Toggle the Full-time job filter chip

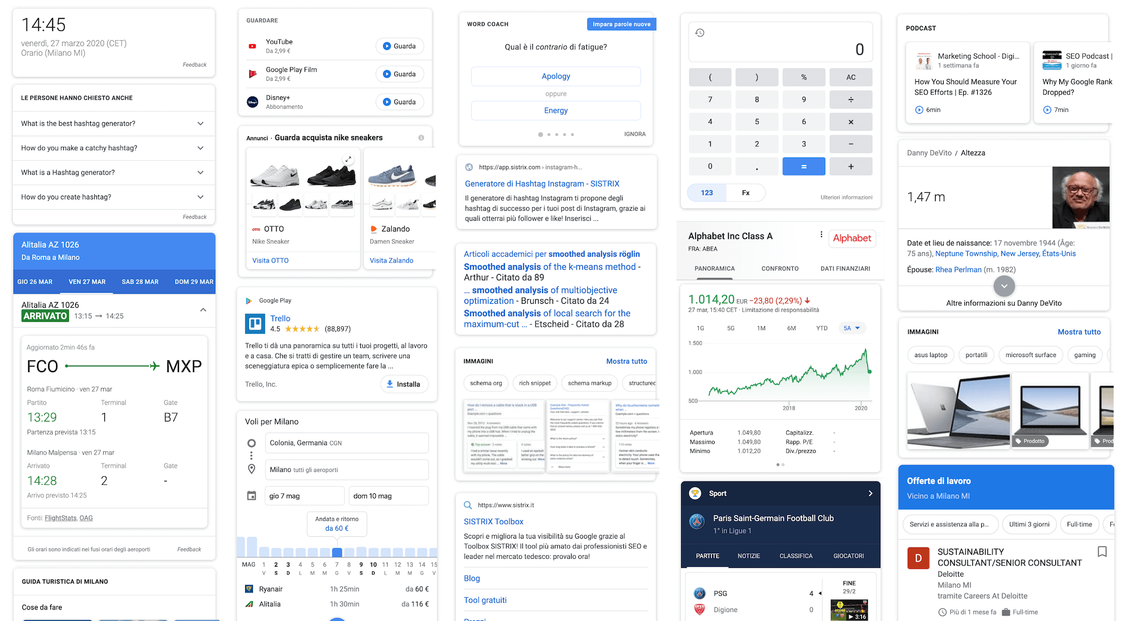point(1079,525)
